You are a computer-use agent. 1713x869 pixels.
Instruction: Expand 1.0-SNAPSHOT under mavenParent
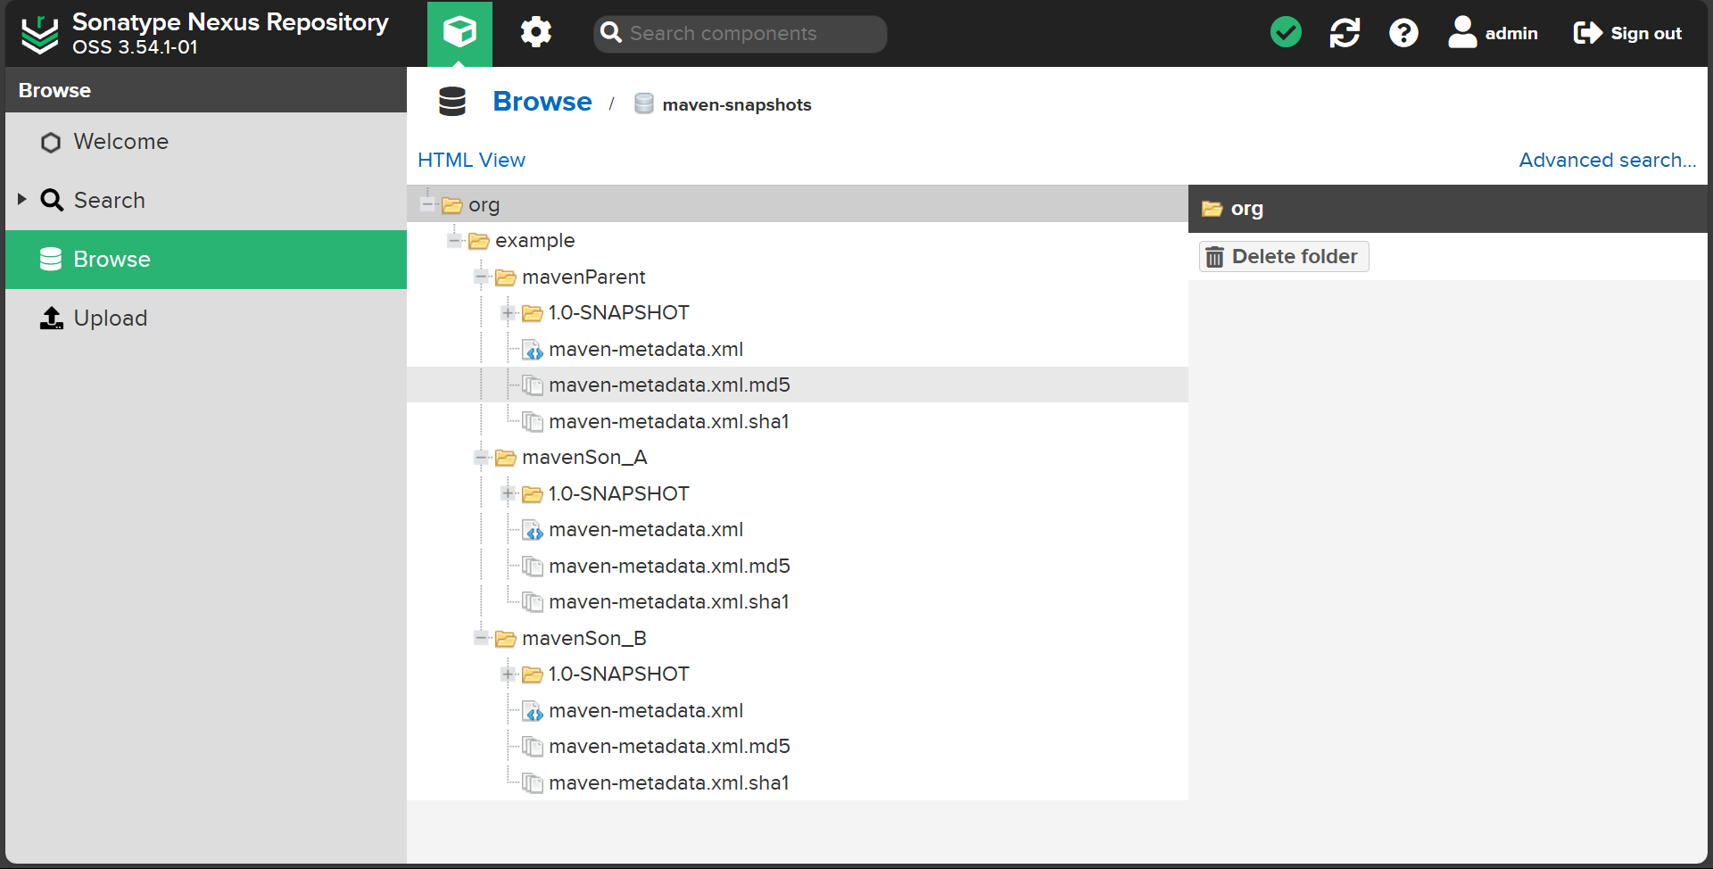pos(509,313)
